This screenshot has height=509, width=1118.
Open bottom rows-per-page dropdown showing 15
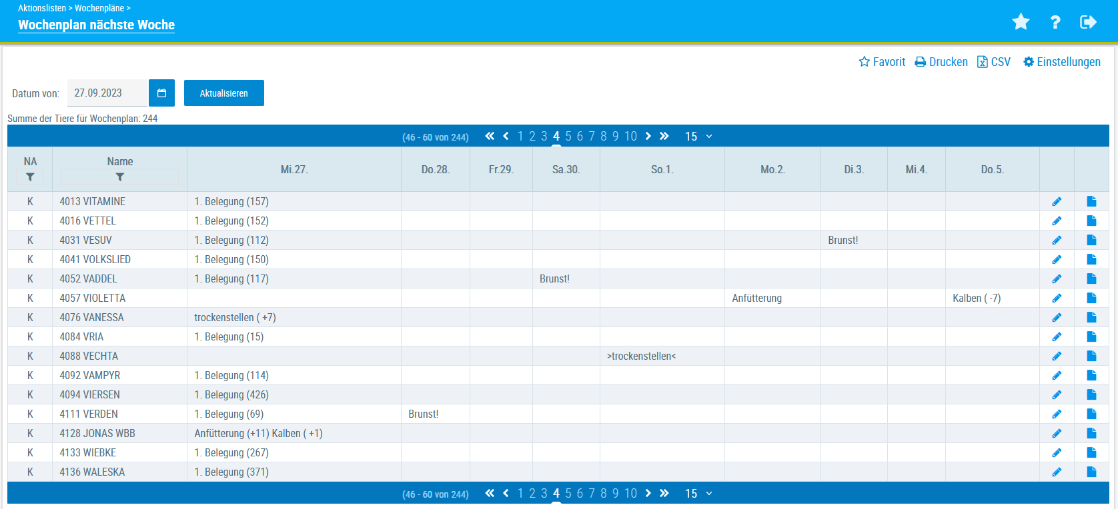698,493
